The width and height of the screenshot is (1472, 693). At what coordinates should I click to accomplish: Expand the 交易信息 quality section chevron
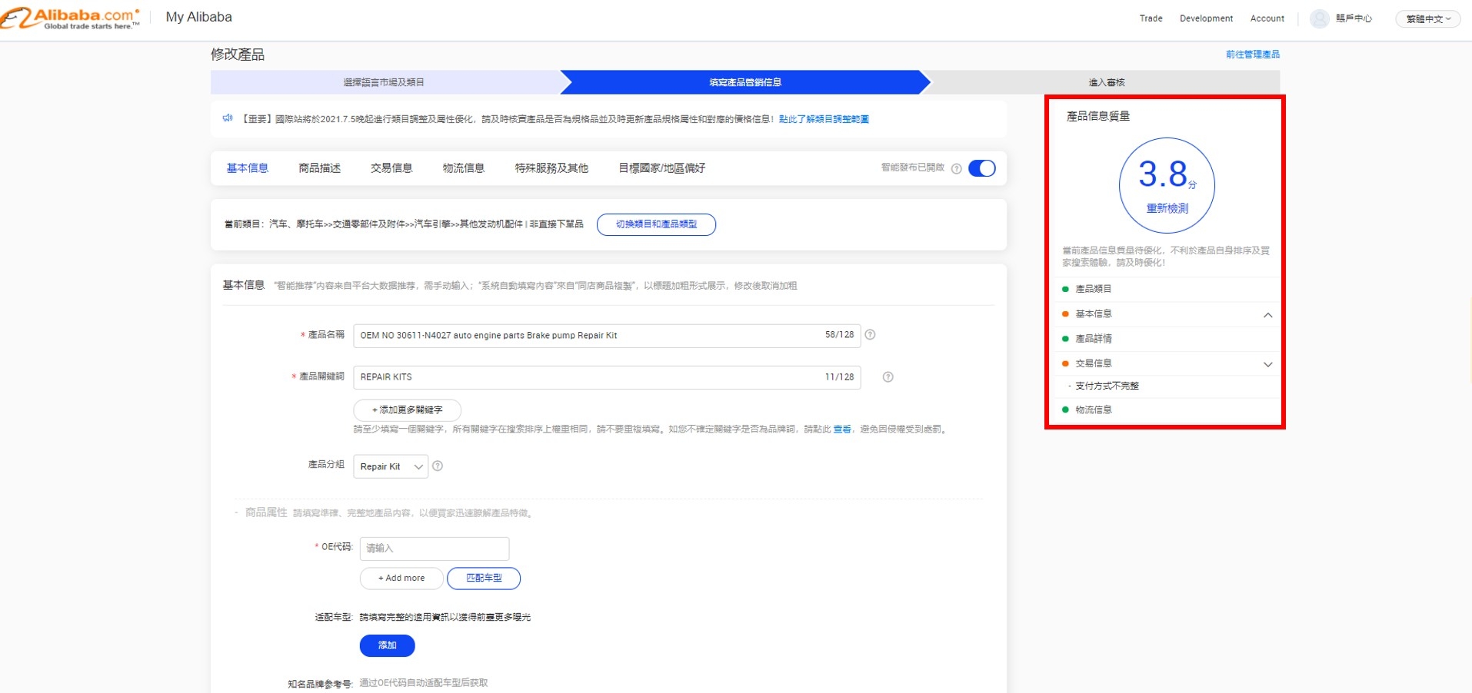tap(1267, 364)
